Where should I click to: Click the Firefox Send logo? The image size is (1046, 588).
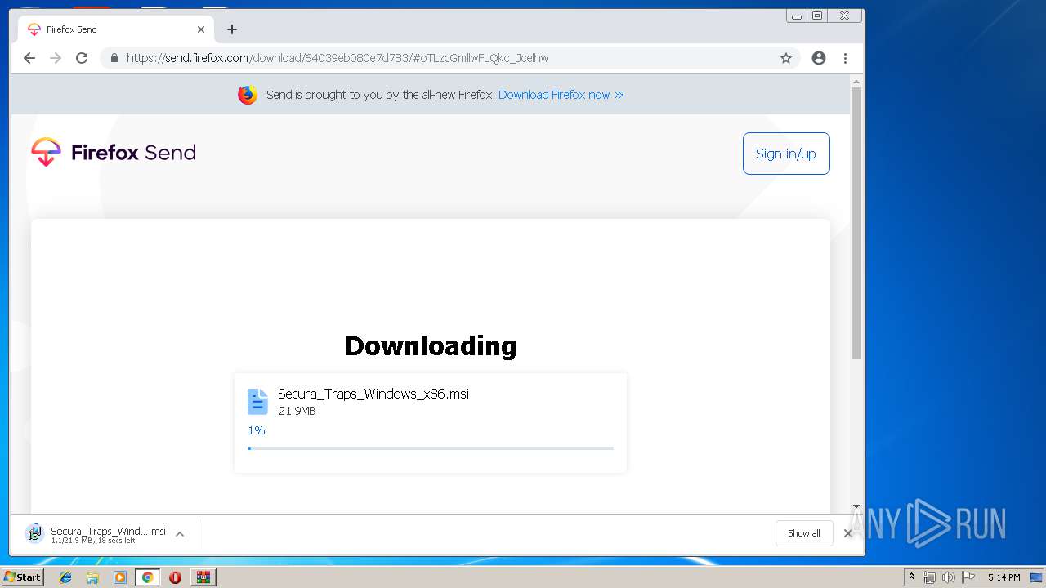114,153
